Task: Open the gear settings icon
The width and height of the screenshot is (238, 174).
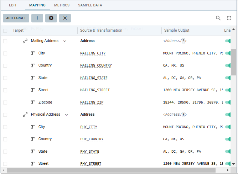Action: click(x=51, y=18)
